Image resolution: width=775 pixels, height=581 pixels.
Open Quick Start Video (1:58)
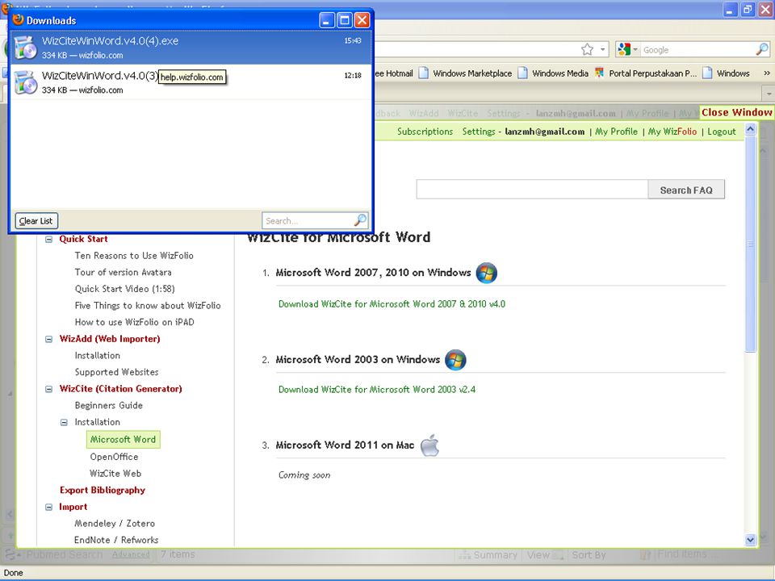[124, 289]
